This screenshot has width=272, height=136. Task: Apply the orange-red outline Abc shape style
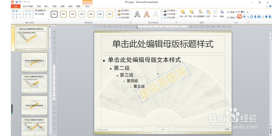tap(73, 14)
